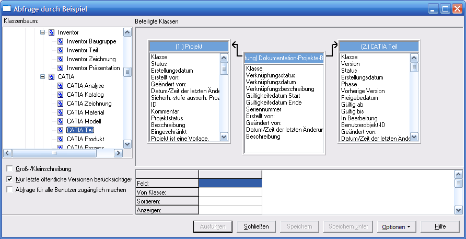Click the Inventor Teil class icon
This screenshot has width=466, height=239.
pyautogui.click(x=60, y=50)
